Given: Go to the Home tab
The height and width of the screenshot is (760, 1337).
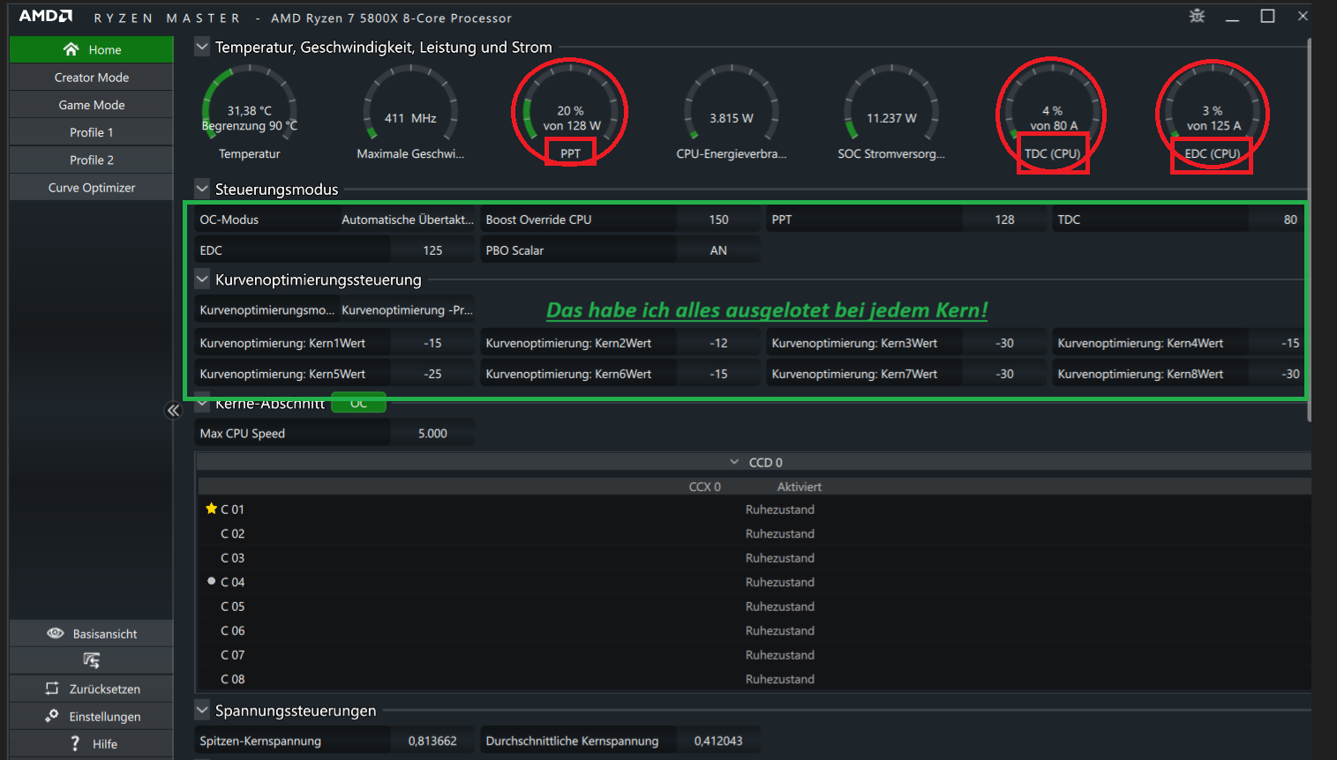Looking at the screenshot, I should point(91,49).
